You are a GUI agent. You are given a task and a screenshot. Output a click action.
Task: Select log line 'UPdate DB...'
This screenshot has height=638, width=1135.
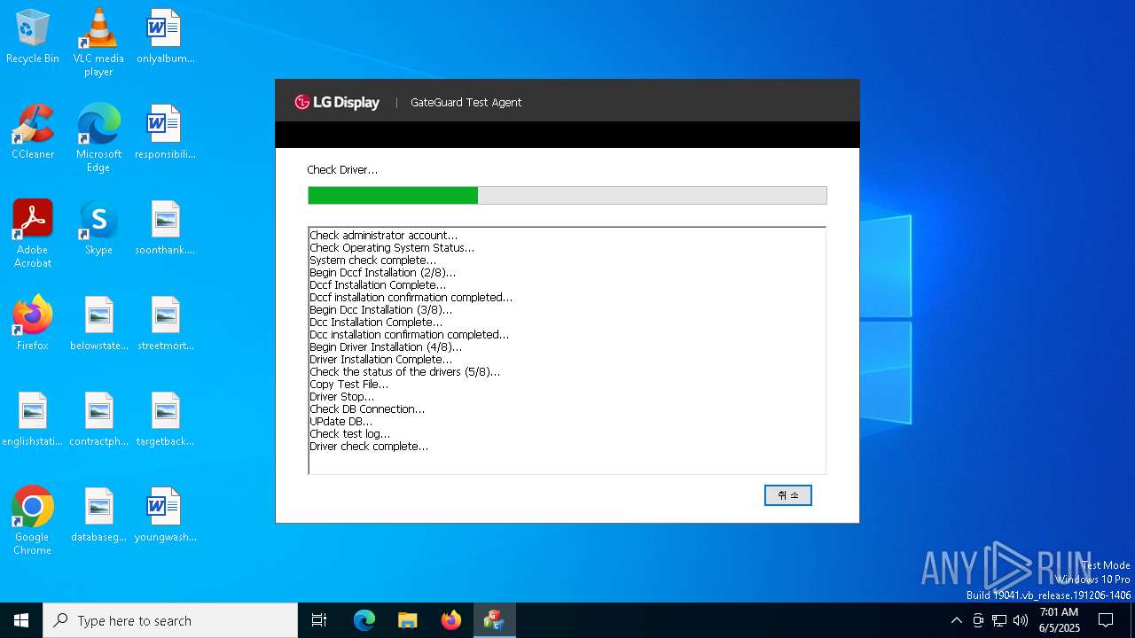pos(340,421)
